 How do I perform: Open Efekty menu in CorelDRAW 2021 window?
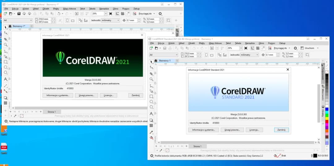pyautogui.click(x=56, y=9)
